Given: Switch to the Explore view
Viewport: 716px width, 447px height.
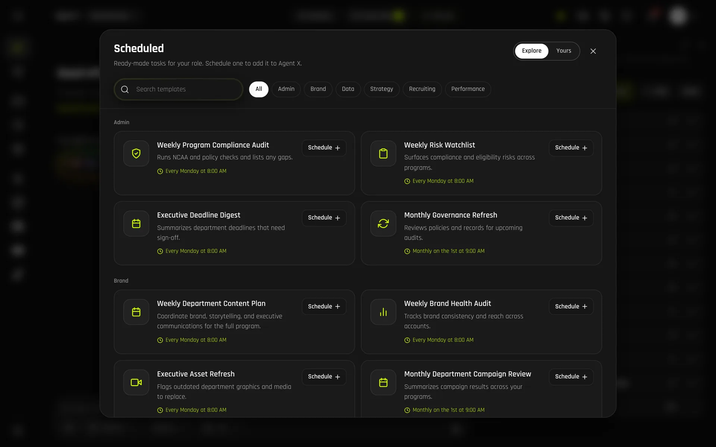Looking at the screenshot, I should click(x=531, y=51).
